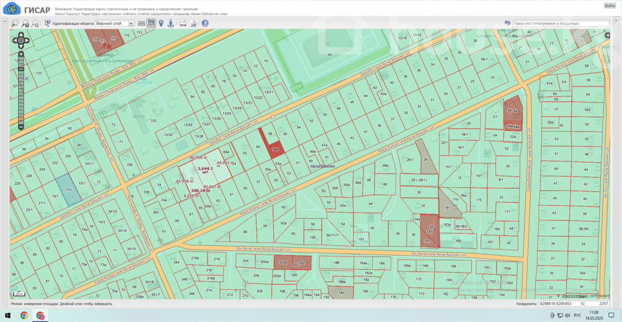Viewport: 622px width, 322px height.
Task: Go to previous map extent
Action: point(25,23)
